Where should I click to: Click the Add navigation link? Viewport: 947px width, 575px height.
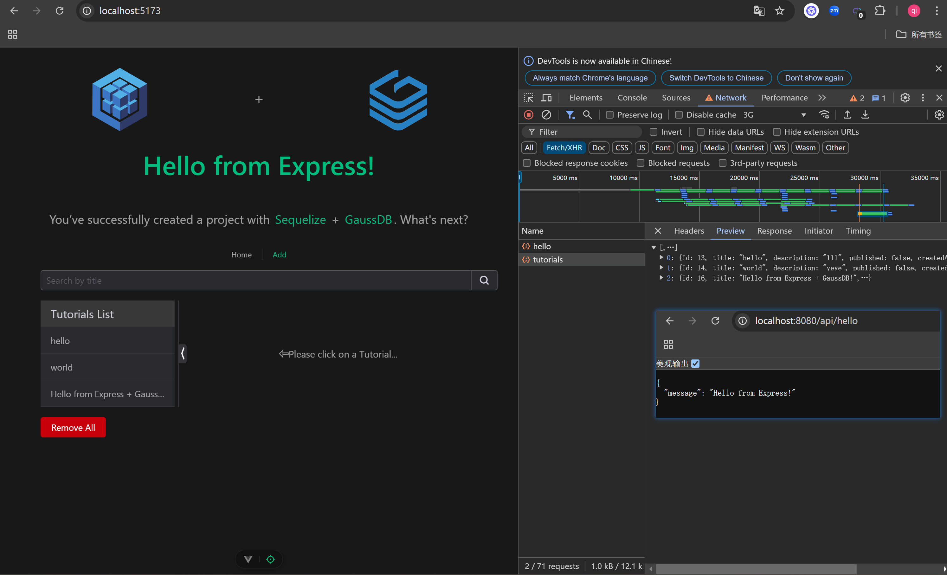(x=279, y=255)
